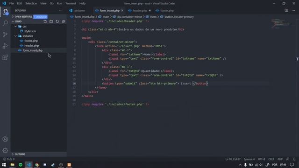Viewport: 299px width, 168px height.
Task: Open header.php in the explorer tree
Action: click(x=31, y=46)
